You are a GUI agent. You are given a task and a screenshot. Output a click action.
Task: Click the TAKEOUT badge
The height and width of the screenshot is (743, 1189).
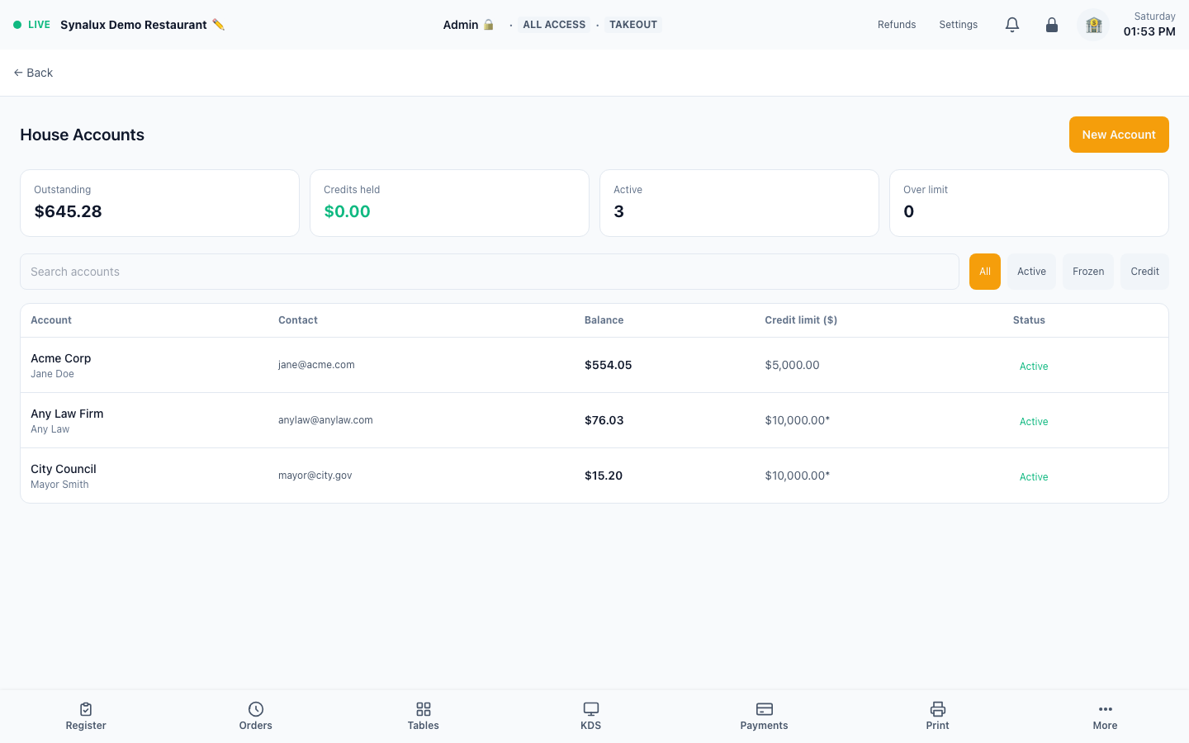point(633,25)
